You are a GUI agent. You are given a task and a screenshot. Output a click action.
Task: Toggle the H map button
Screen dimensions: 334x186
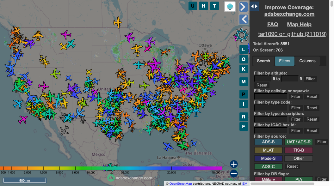[x=203, y=6]
